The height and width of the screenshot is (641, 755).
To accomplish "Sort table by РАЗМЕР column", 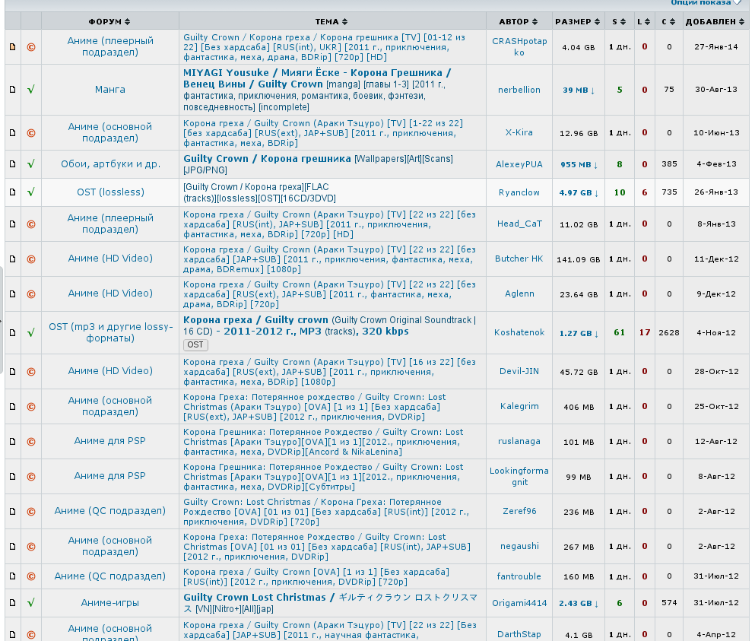I will (x=578, y=22).
